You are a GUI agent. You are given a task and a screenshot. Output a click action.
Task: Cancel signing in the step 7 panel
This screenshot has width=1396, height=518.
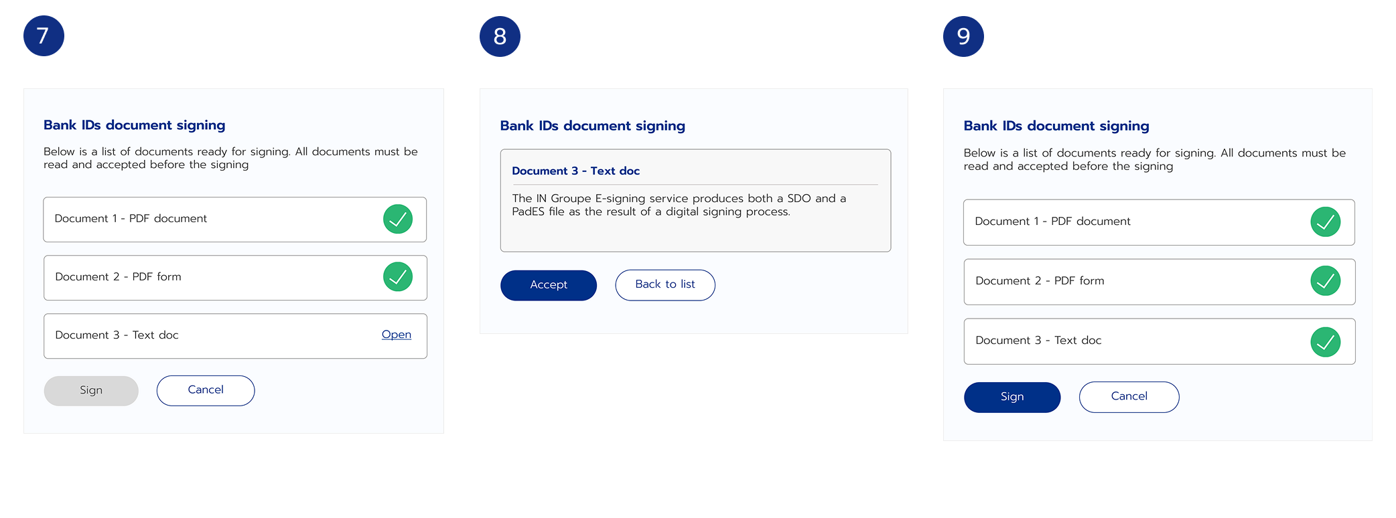[x=206, y=390]
